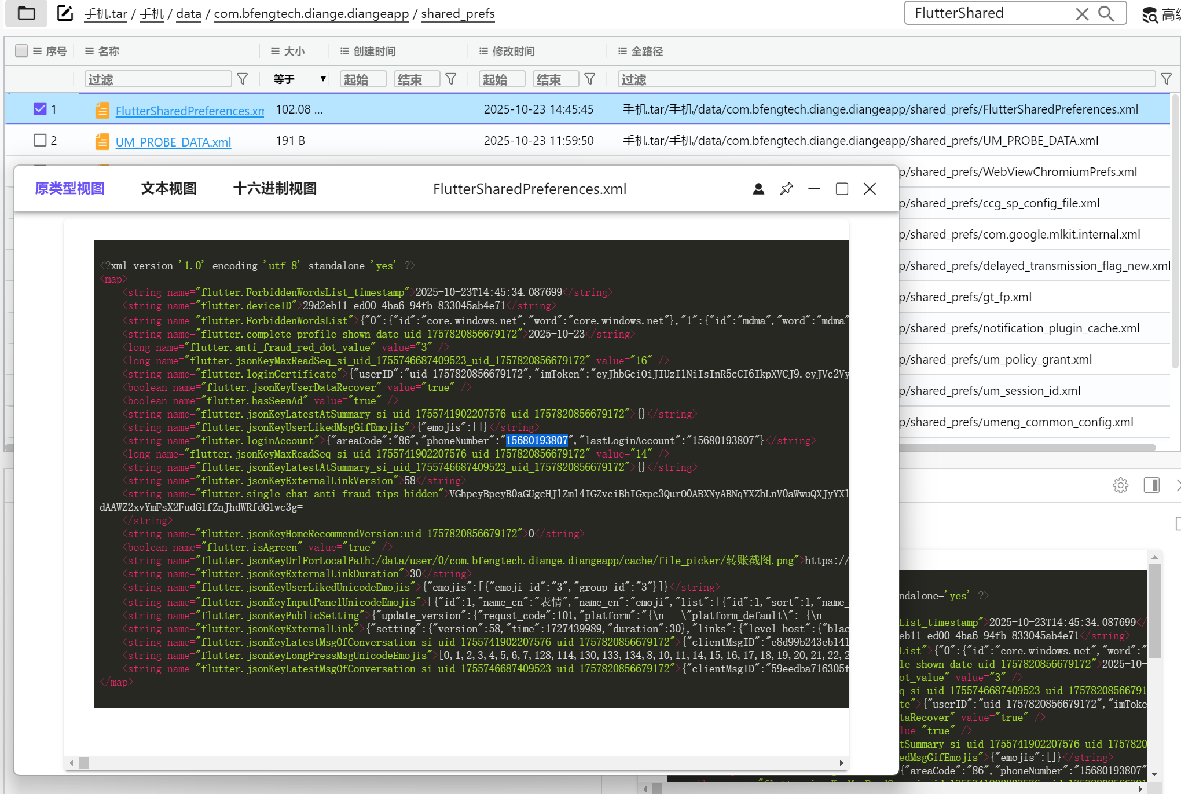Switch to the 十六进制视图 tab
This screenshot has height=794, width=1181.
coord(274,188)
